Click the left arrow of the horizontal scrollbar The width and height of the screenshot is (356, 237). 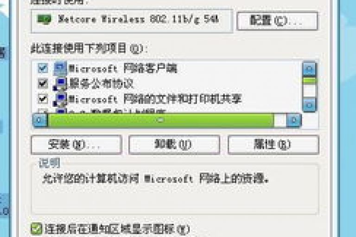pyautogui.click(x=40, y=120)
